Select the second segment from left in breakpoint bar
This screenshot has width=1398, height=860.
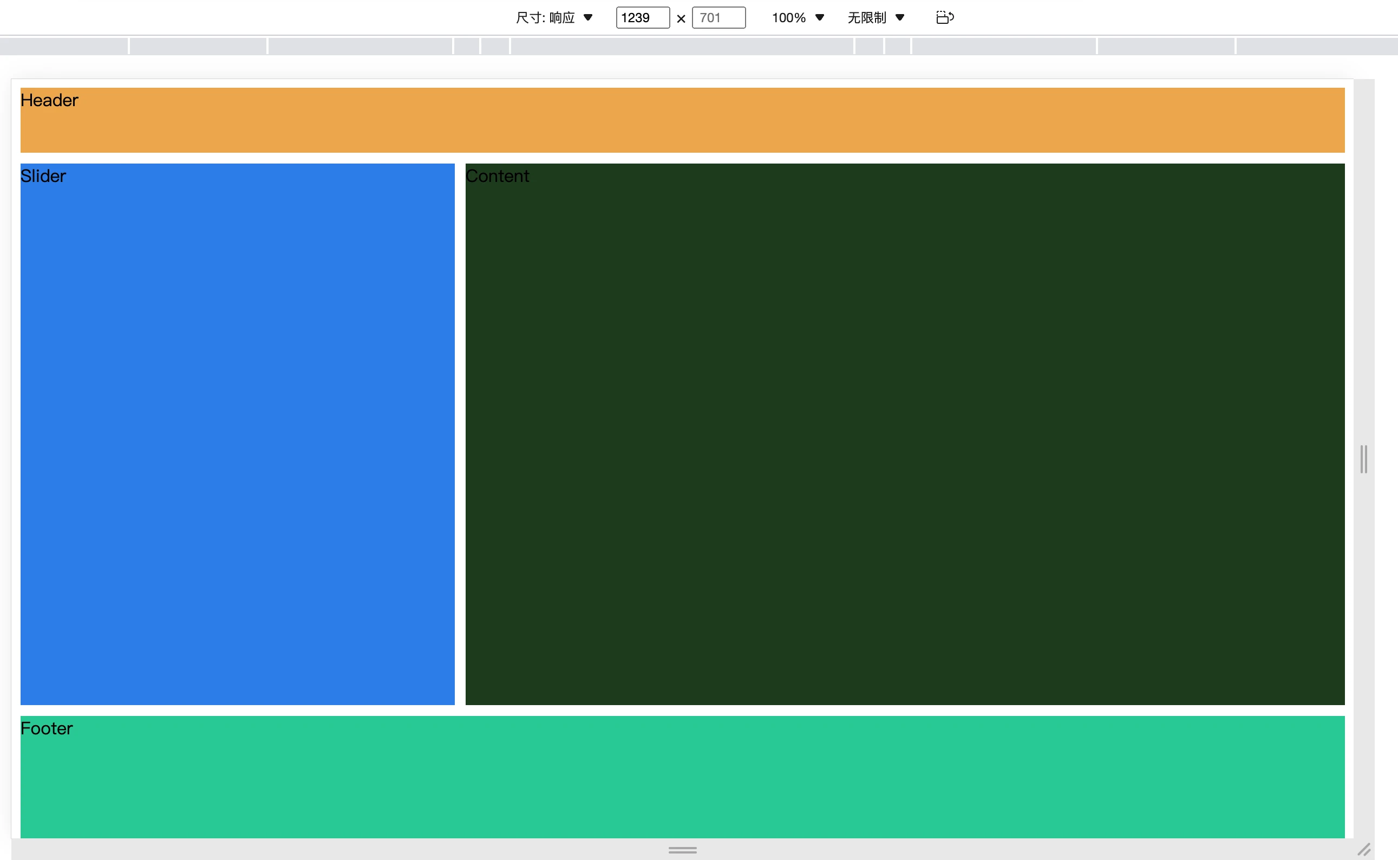click(198, 46)
